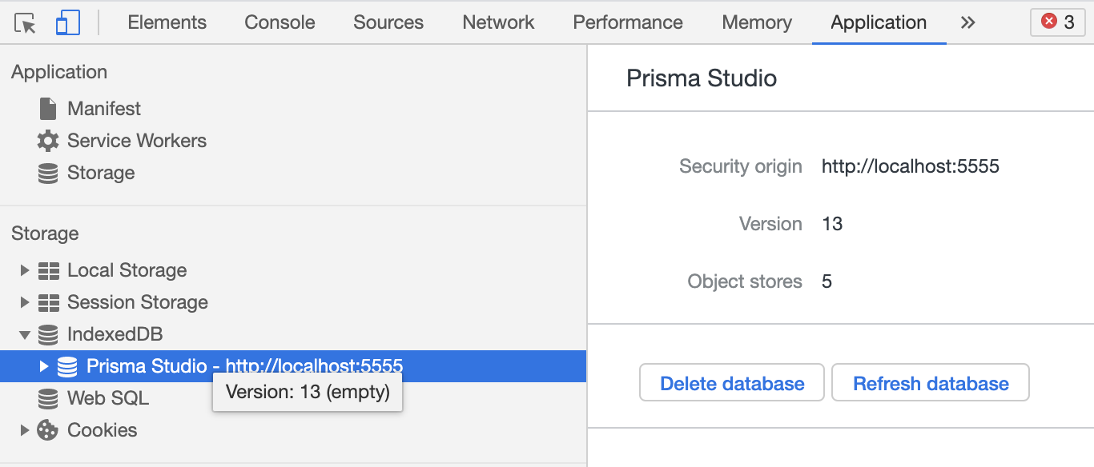Click the Manifest file icon
Screen dimensions: 1094x467
(x=48, y=109)
